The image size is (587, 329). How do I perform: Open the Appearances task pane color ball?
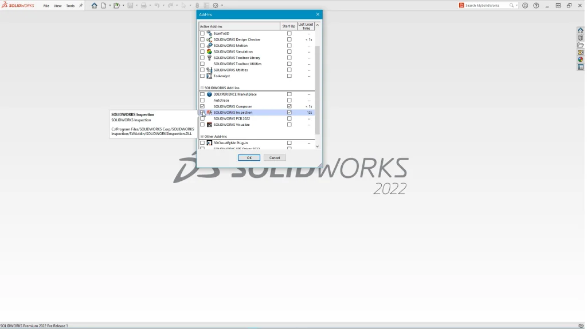[580, 60]
